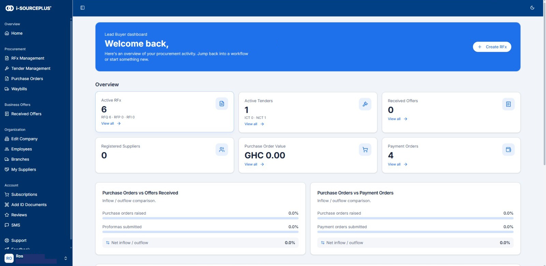Image resolution: width=546 pixels, height=266 pixels.
Task: View all Purchase Order Value
Action: (x=254, y=165)
